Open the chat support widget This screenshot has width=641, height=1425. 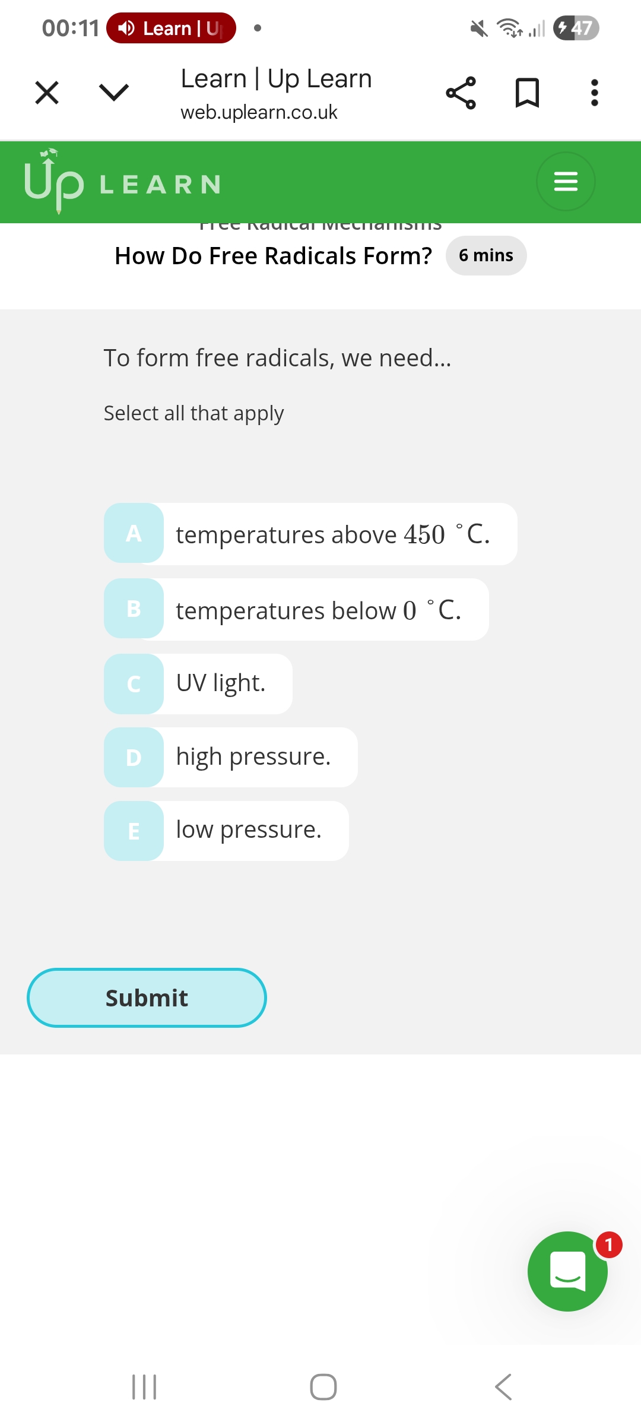567,1271
